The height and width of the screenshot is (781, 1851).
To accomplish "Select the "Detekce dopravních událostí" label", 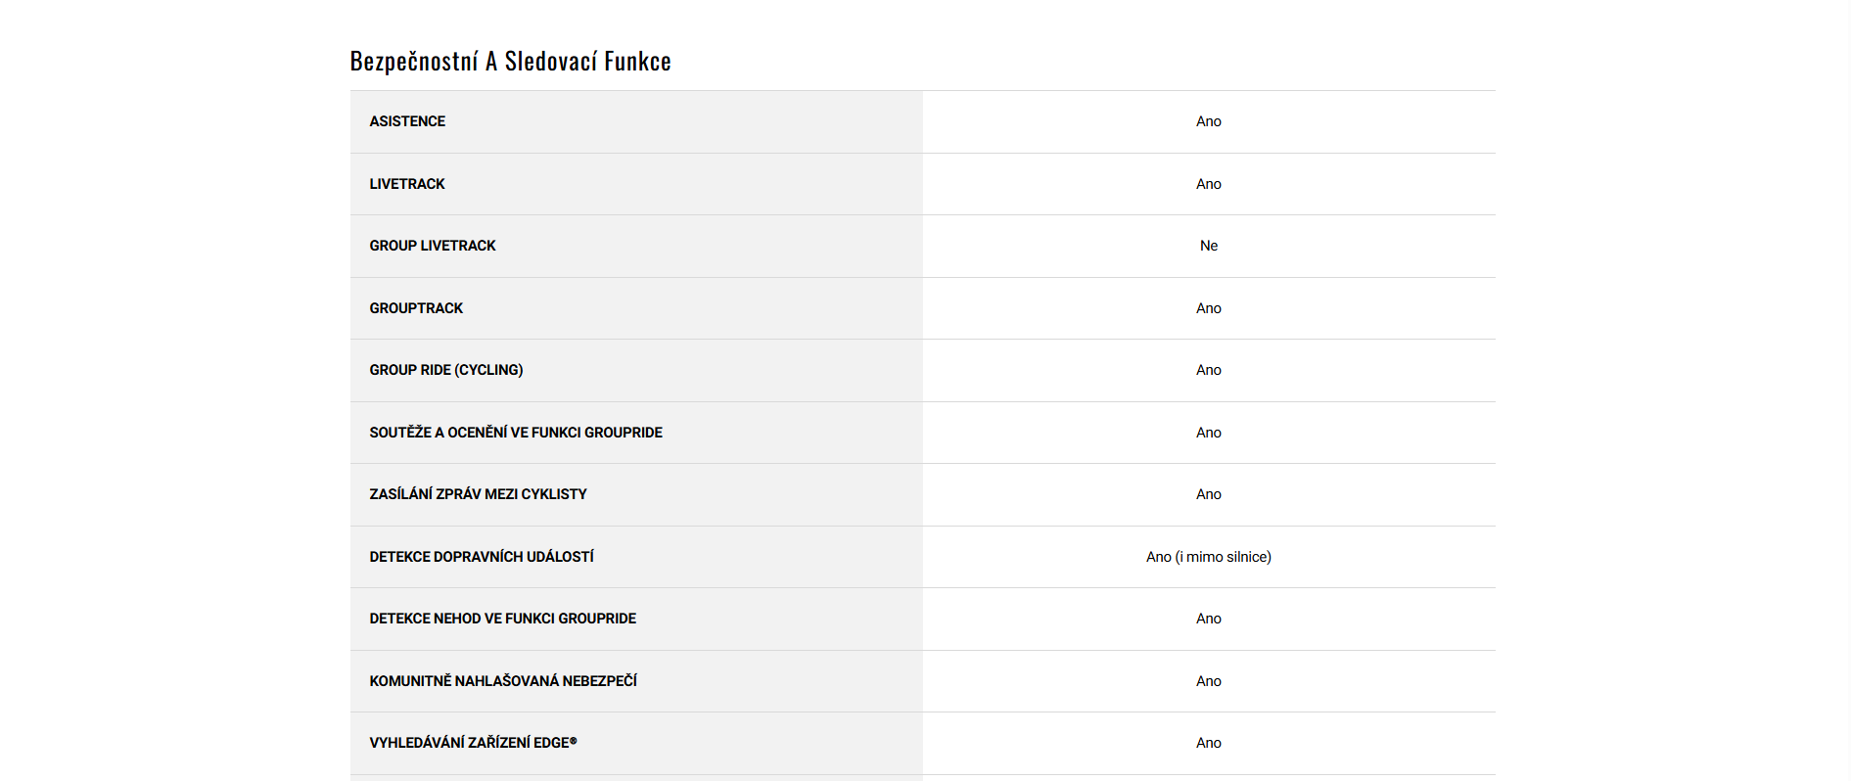I will [x=482, y=557].
